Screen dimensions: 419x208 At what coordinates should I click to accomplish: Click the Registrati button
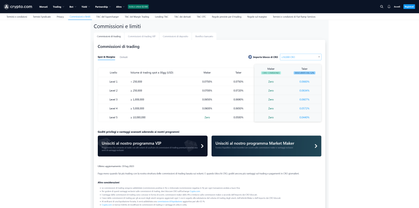pos(409,7)
